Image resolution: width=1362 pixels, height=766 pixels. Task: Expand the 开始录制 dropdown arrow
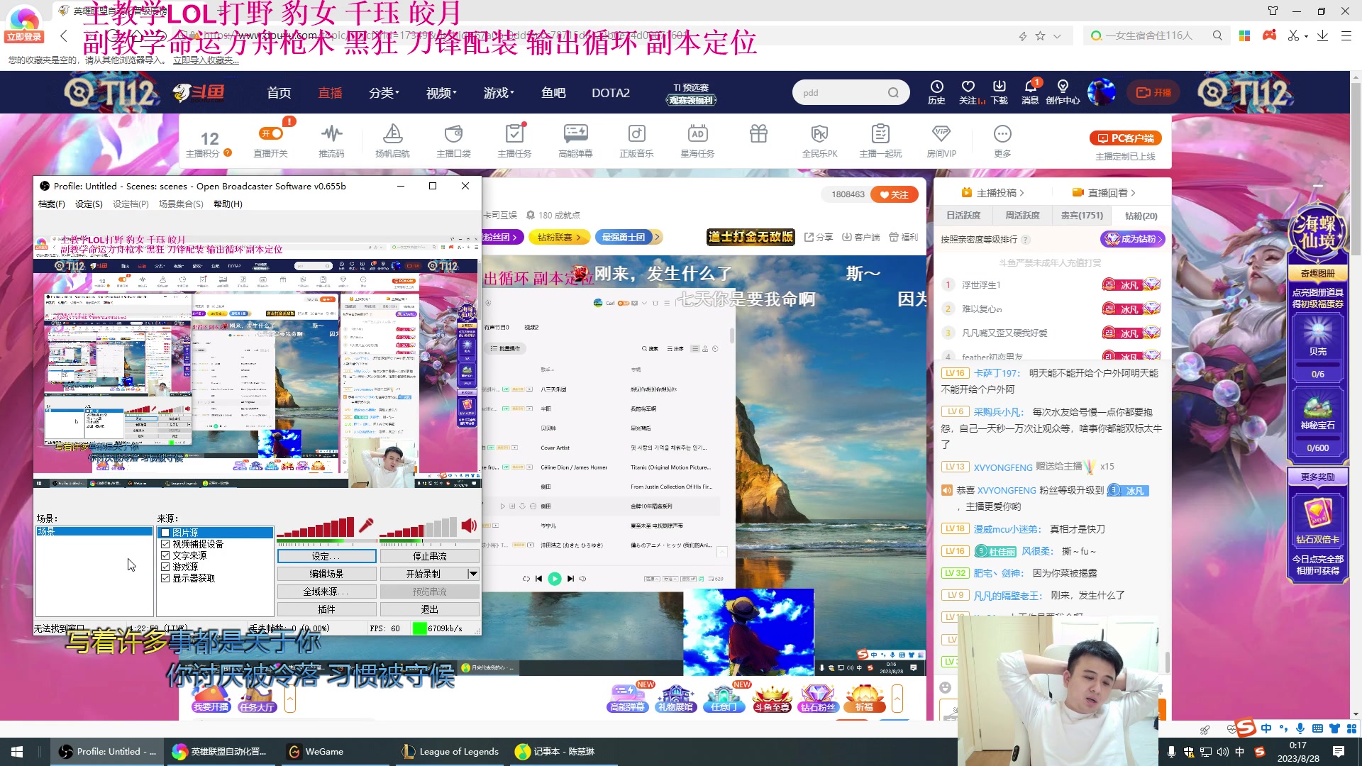coord(473,574)
